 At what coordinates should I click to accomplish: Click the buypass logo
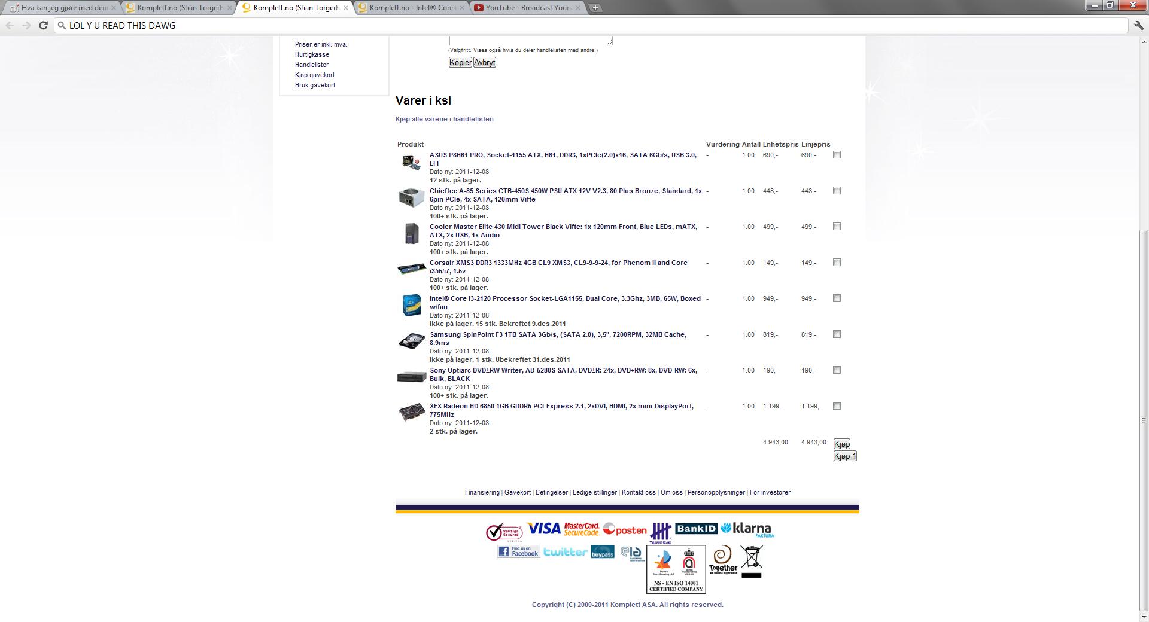[602, 551]
